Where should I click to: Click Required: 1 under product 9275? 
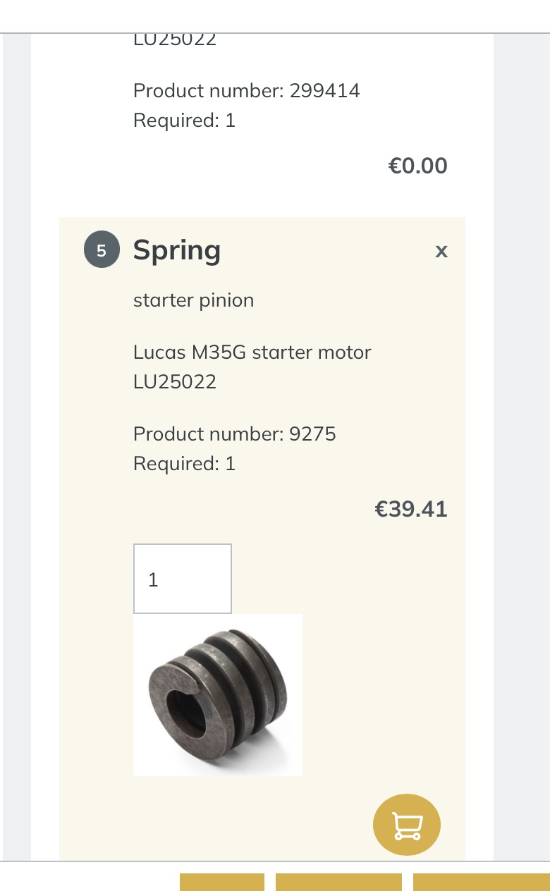(184, 464)
